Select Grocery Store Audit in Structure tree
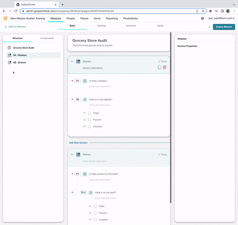Viewport: 238px width, 225px height. click(33, 48)
